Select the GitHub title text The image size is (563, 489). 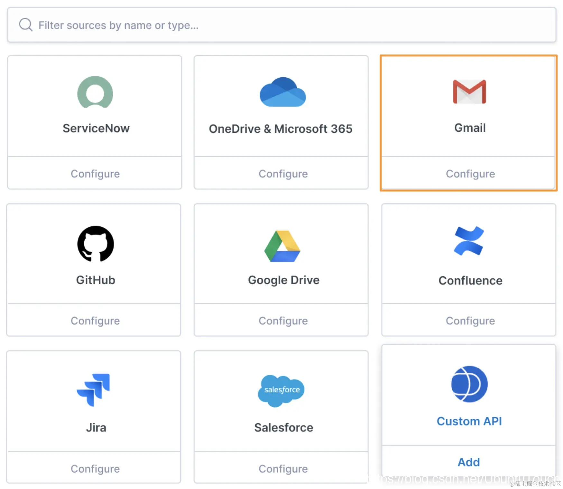point(96,280)
